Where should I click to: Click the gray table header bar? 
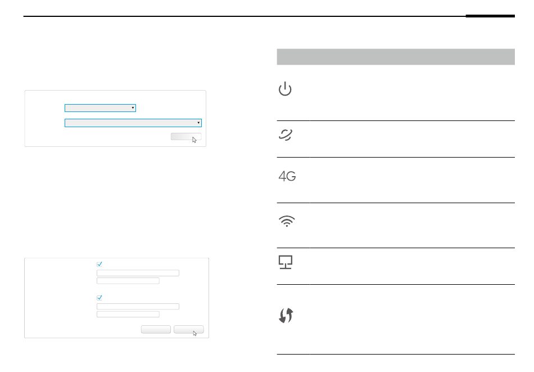tap(396, 57)
